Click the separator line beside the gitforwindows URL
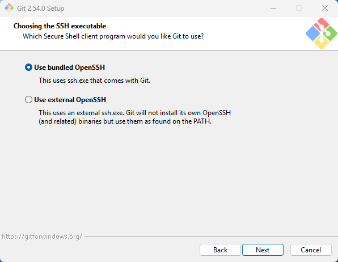The width and height of the screenshot is (338, 262). point(211,236)
